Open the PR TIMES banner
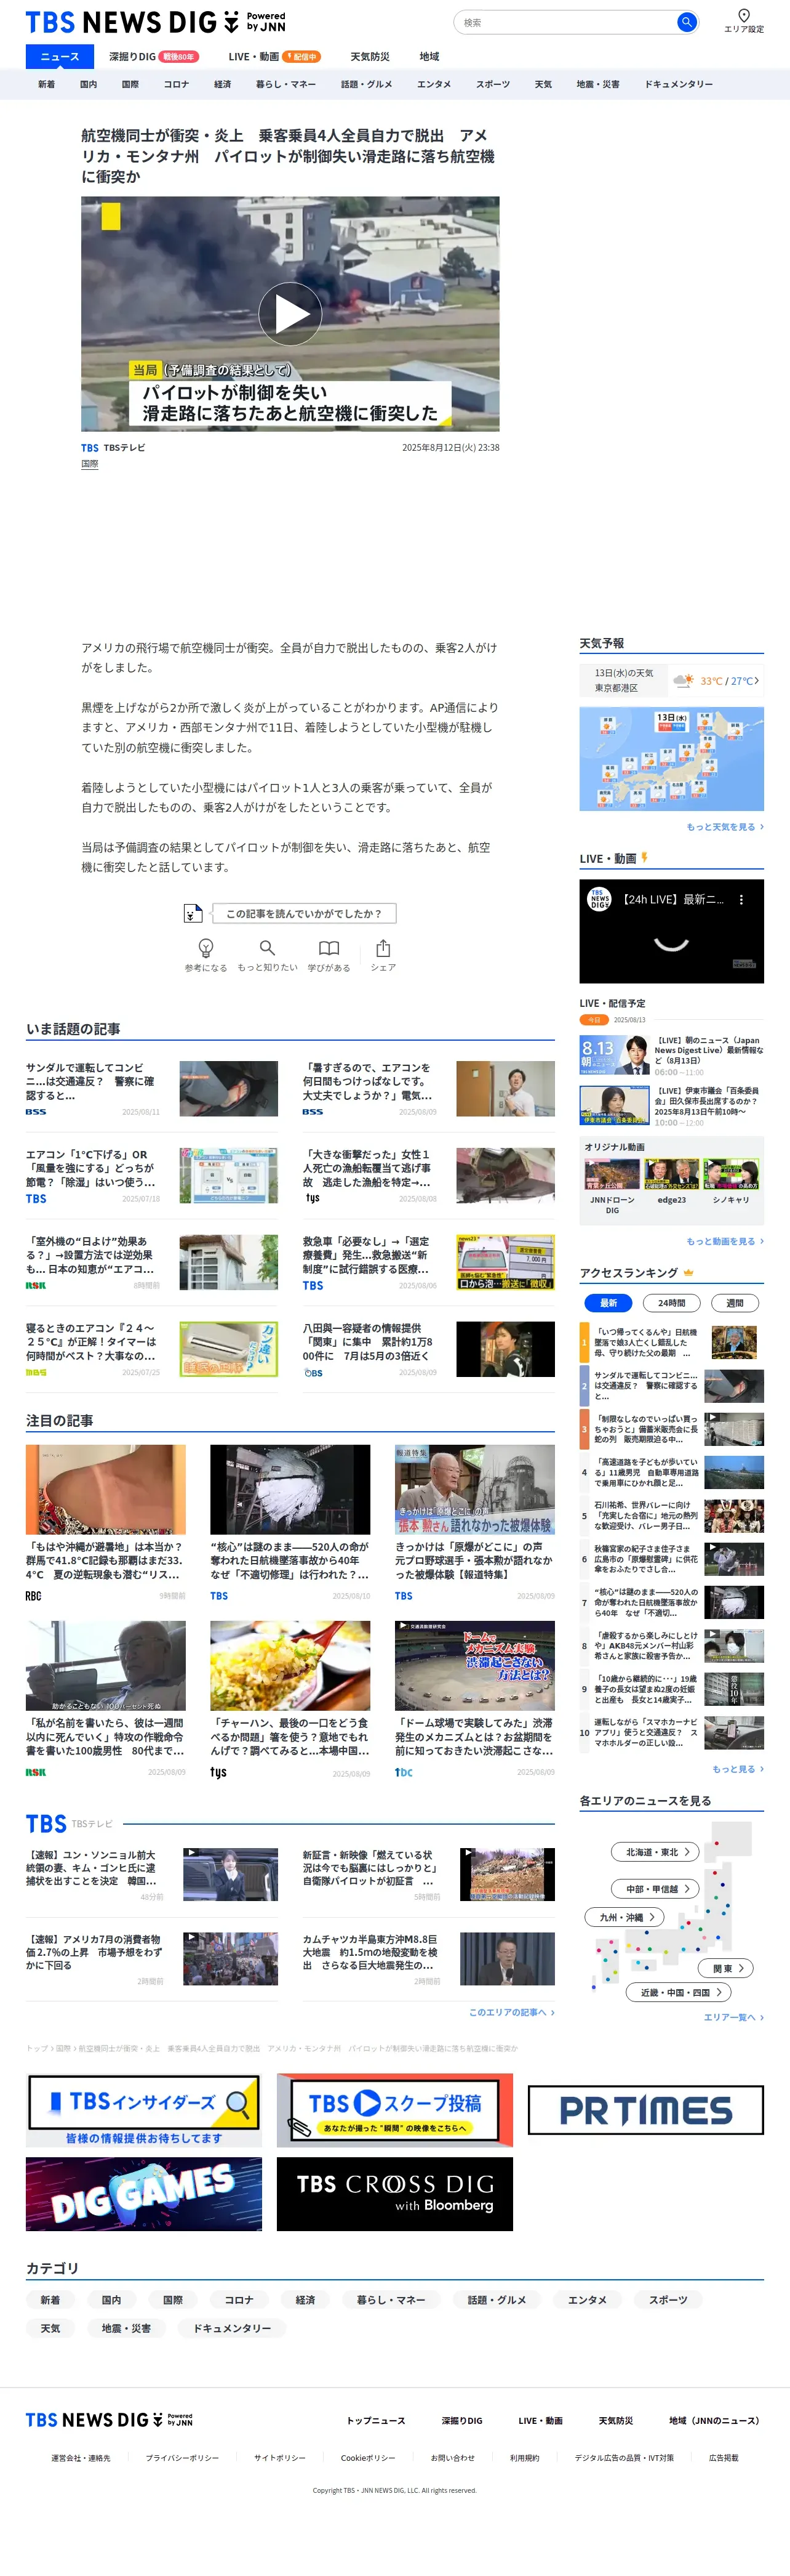Screen dimensions: 790x2576 click(x=645, y=2110)
